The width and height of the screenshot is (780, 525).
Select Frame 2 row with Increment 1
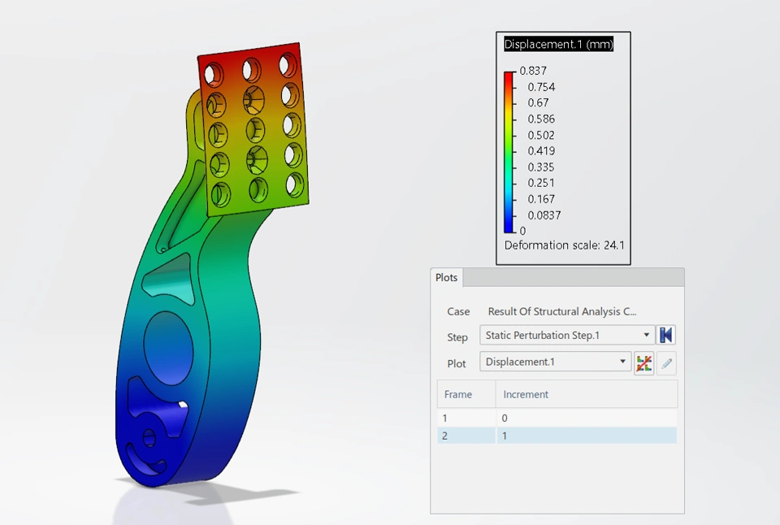(557, 436)
